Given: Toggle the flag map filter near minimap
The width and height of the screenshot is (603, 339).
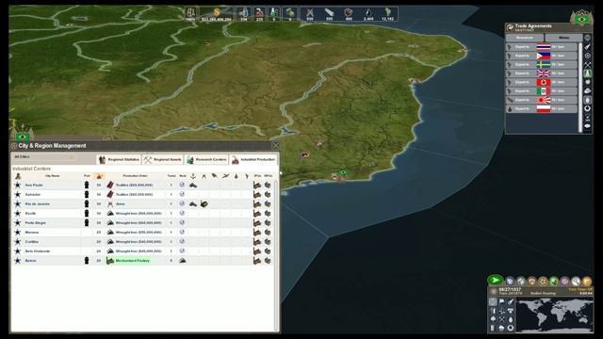Looking at the screenshot, I should pos(502,302).
